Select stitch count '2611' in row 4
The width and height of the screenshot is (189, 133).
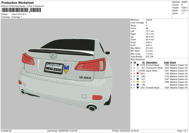tap(143, 73)
